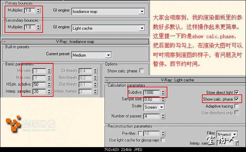Uncheck Store direct light
246x152 pixels.
[237, 92]
